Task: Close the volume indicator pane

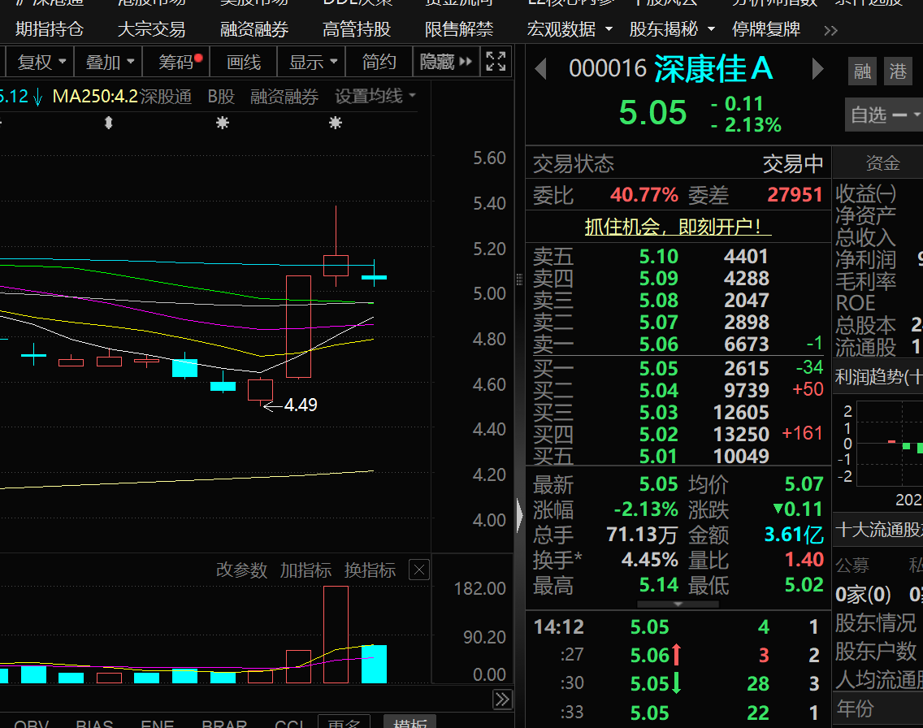Action: pos(419,570)
